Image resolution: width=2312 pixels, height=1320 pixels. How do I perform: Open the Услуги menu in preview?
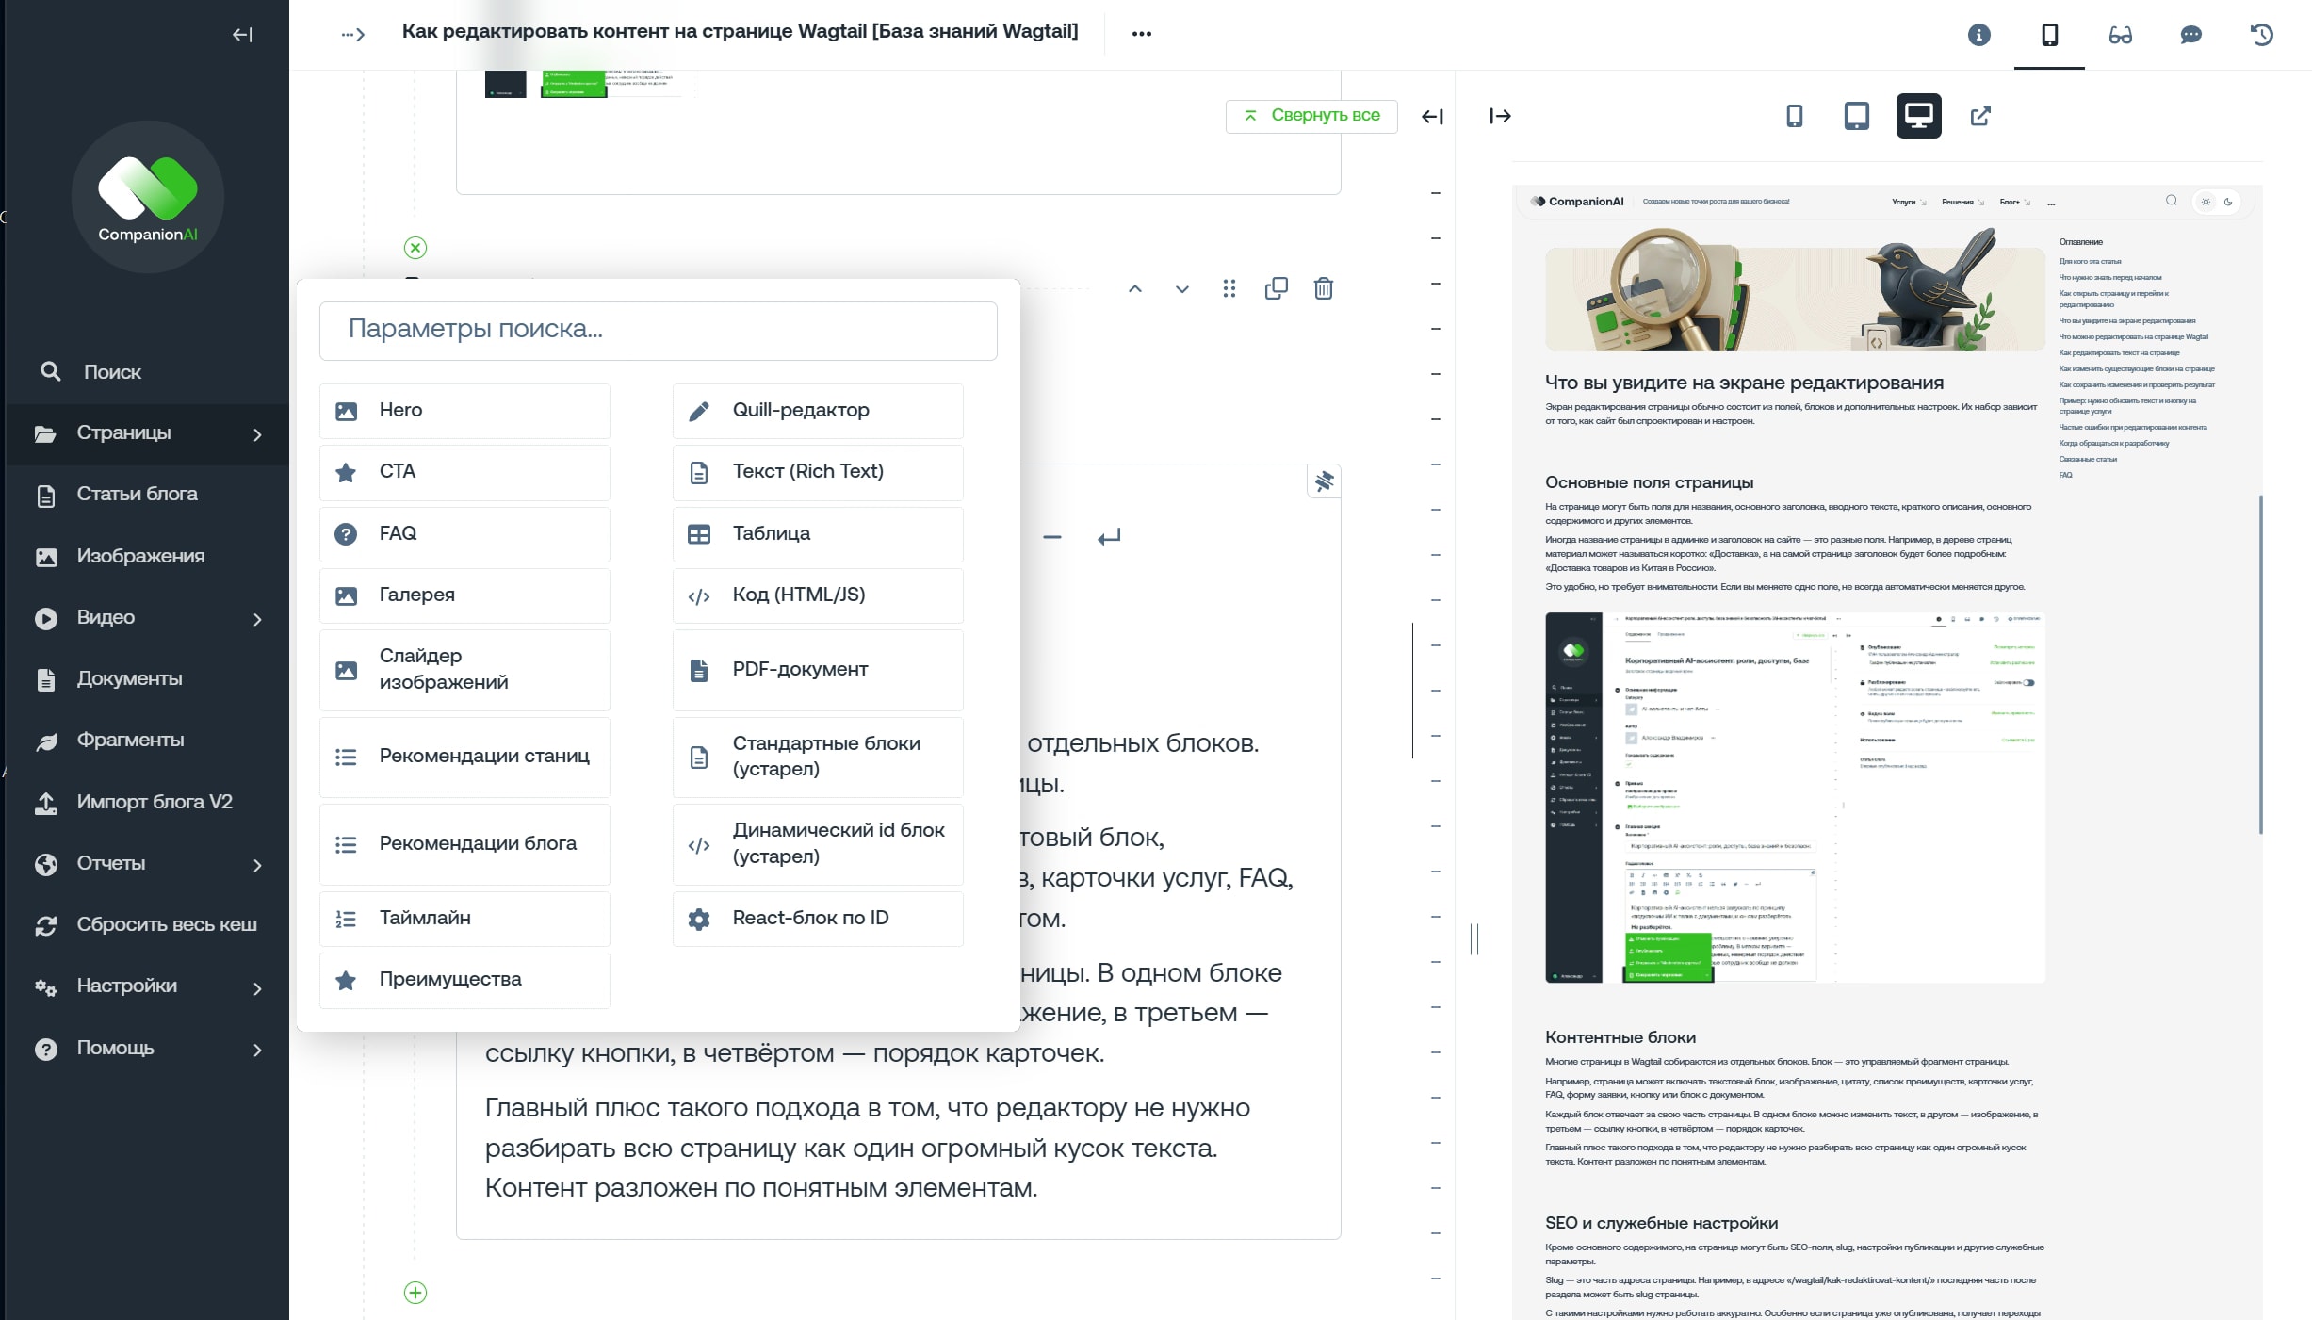click(1909, 202)
